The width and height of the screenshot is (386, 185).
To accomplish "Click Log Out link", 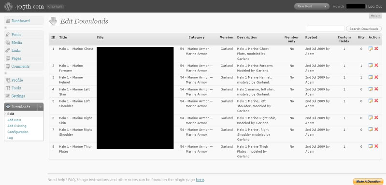I will coord(375,6).
